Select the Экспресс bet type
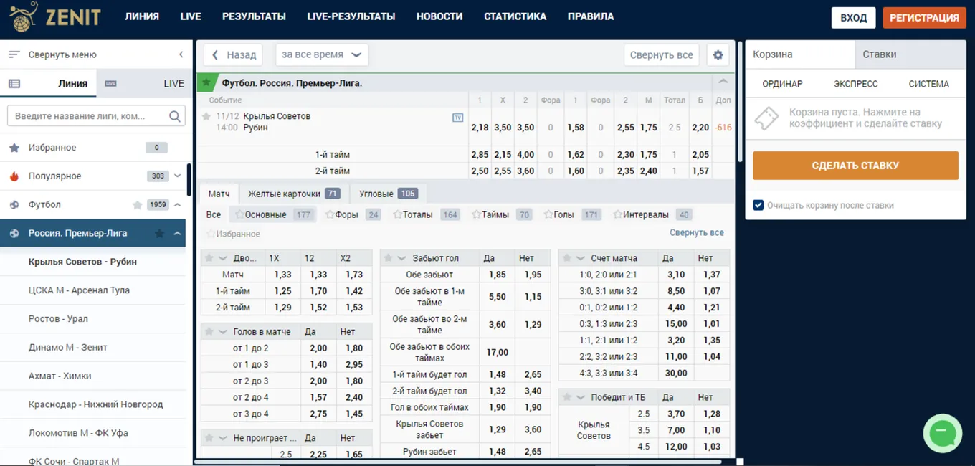 pyautogui.click(x=855, y=84)
